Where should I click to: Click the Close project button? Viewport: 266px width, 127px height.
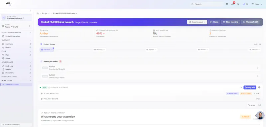[x=214, y=22]
